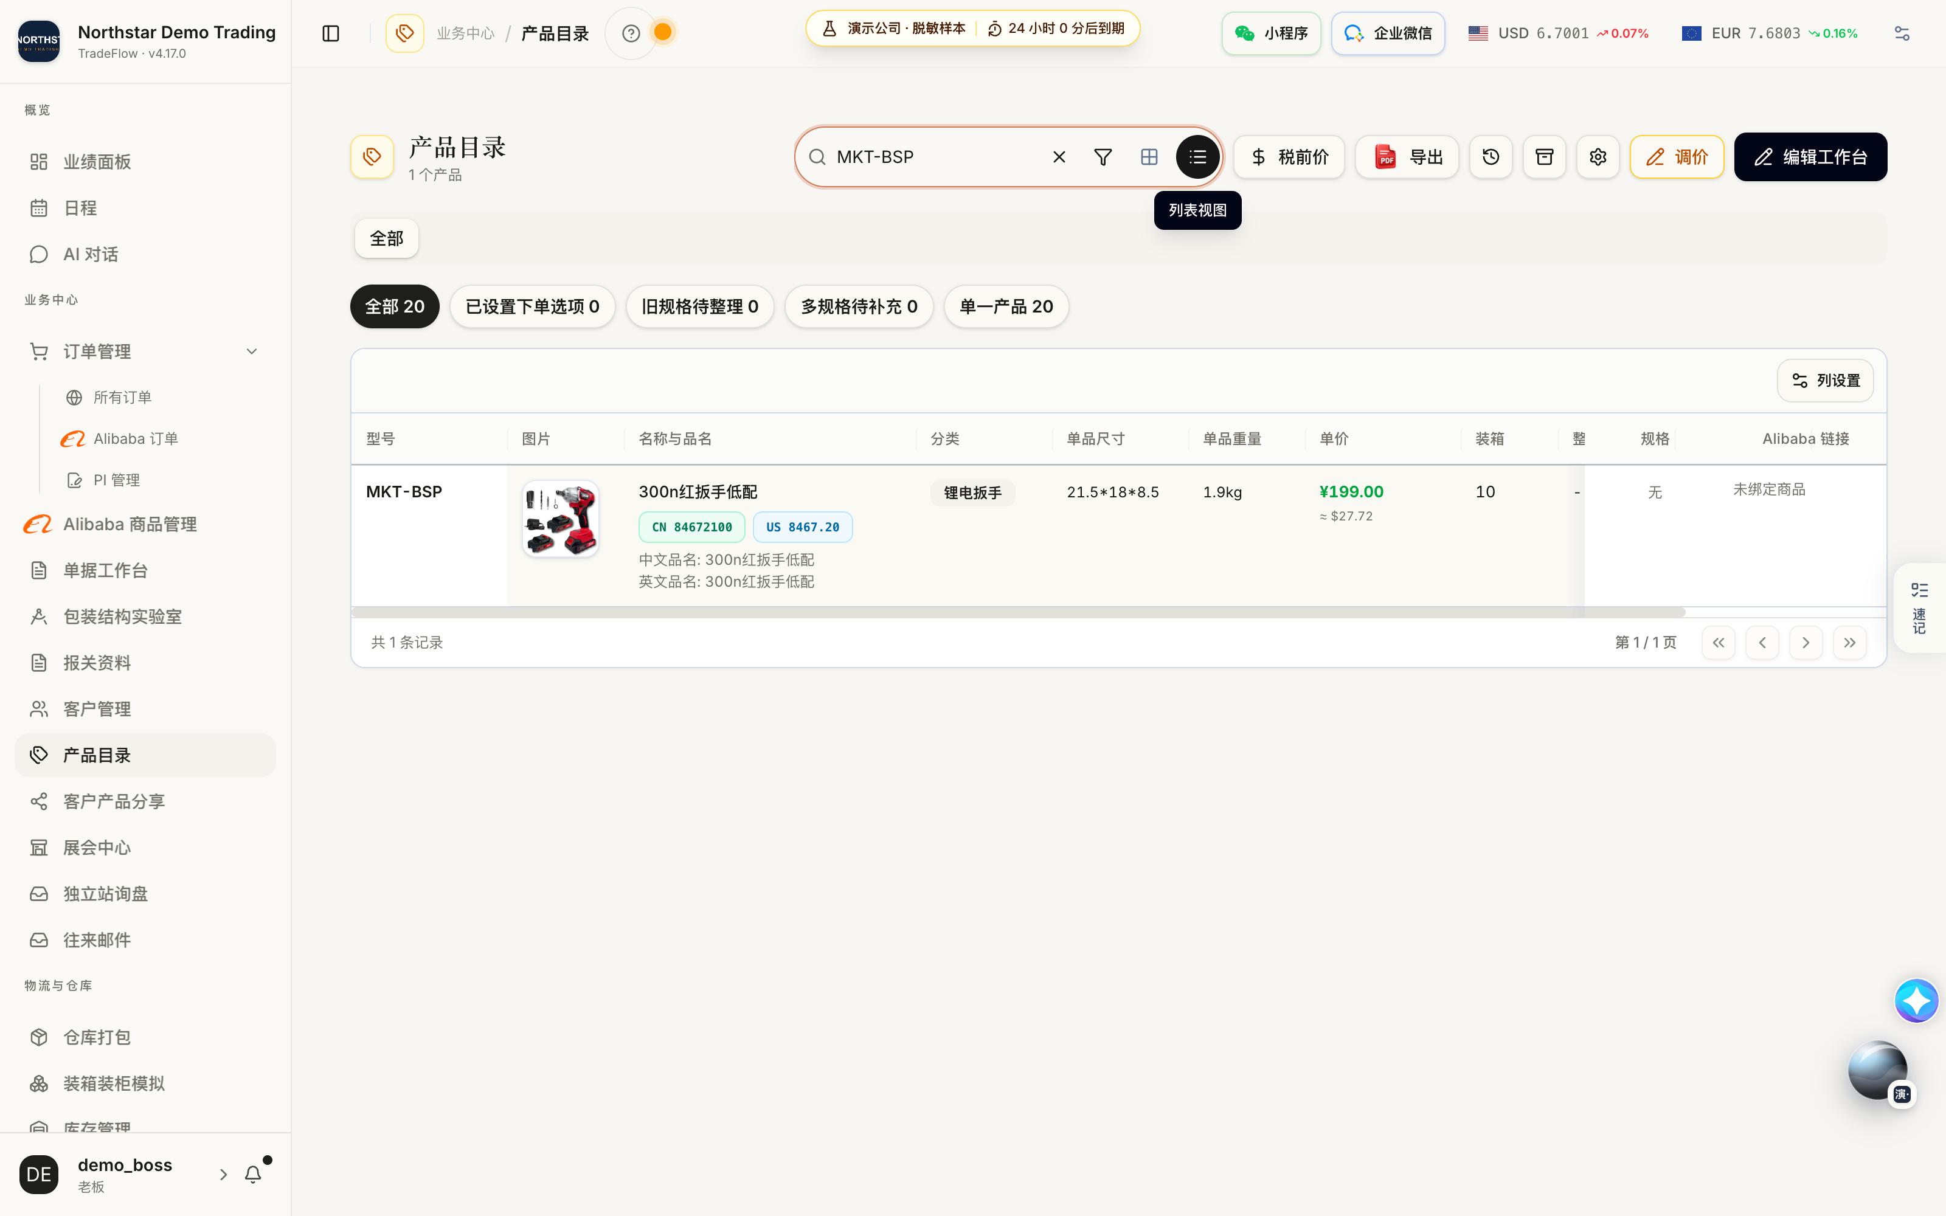Viewport: 1946px width, 1216px height.
Task: Click the floating sphere demo avatar
Action: (x=1878, y=1071)
